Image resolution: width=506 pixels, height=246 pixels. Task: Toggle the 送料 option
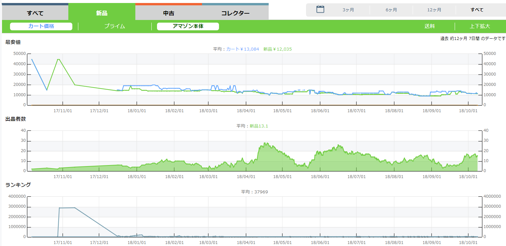click(x=429, y=26)
